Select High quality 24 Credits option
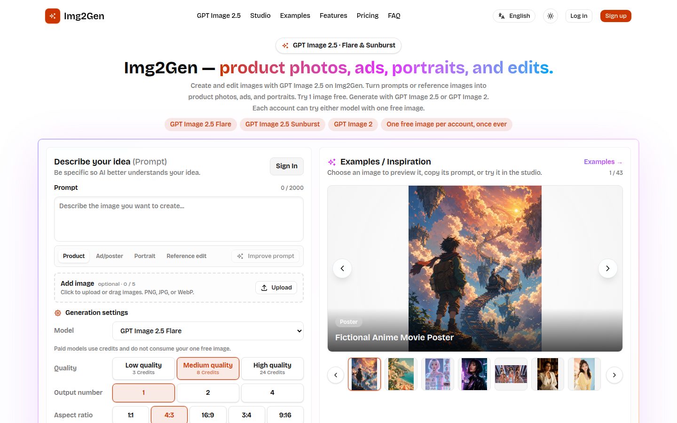Screen dimensions: 677x423 [x=272, y=368]
